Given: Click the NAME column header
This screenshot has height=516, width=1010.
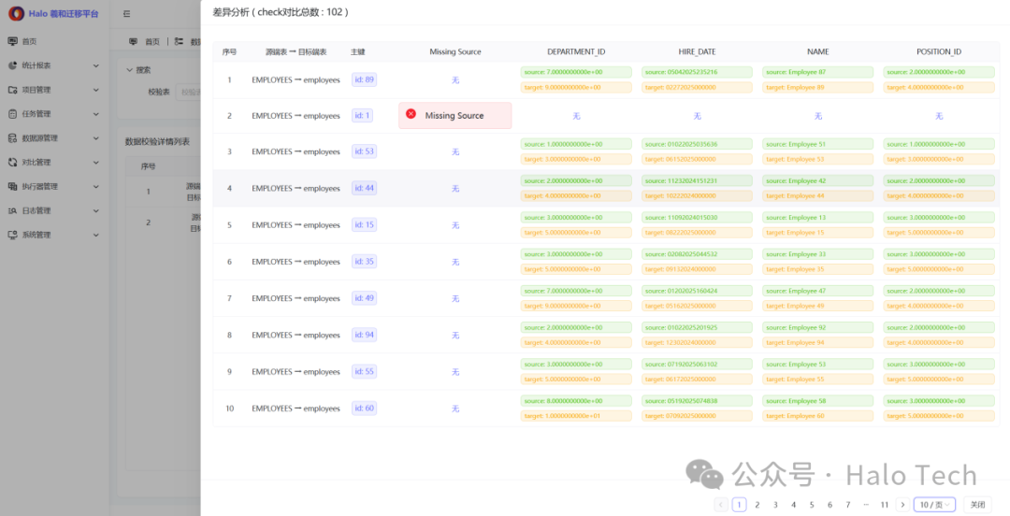Looking at the screenshot, I should click(x=818, y=51).
